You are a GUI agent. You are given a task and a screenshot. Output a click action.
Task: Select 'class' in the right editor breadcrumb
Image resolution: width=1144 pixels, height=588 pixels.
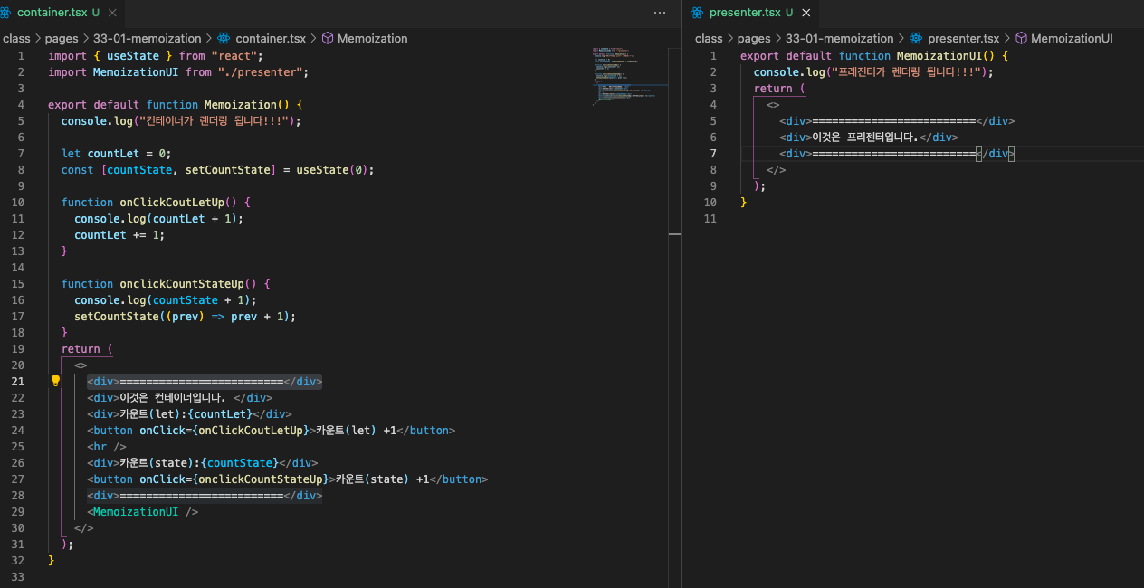point(709,39)
